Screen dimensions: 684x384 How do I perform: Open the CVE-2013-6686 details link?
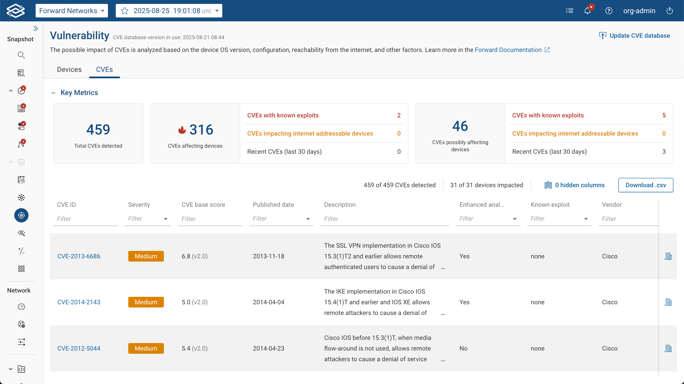click(x=79, y=256)
